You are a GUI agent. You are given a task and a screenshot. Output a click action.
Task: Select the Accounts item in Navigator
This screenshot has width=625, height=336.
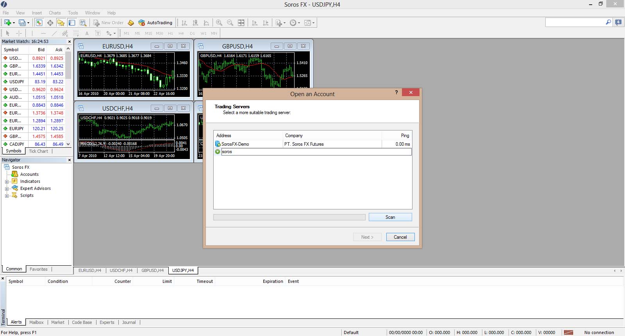[x=29, y=175]
